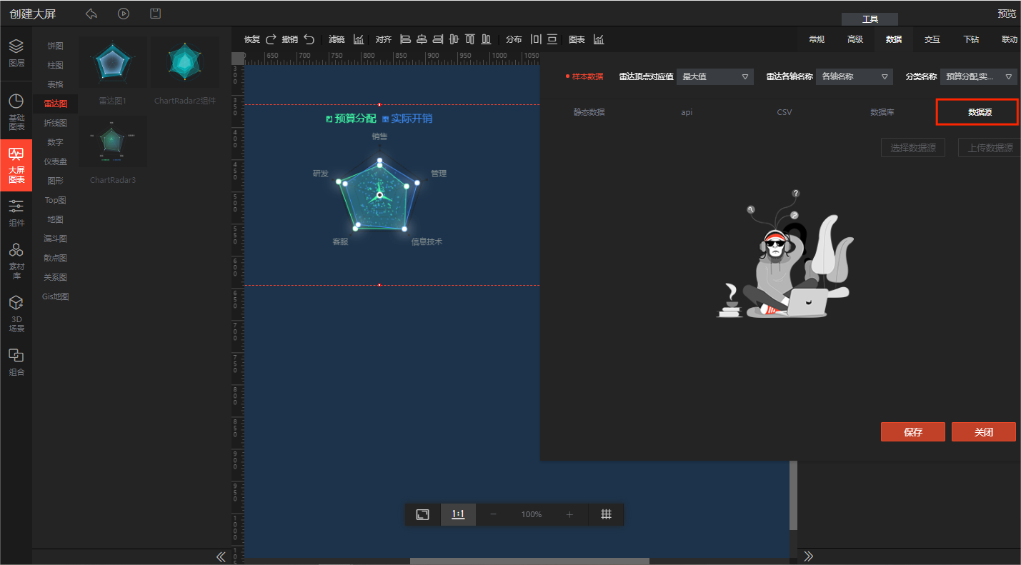Toggle the canvas grid display
1021x565 pixels.
pos(606,514)
